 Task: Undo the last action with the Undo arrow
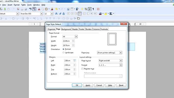pos(56,9)
